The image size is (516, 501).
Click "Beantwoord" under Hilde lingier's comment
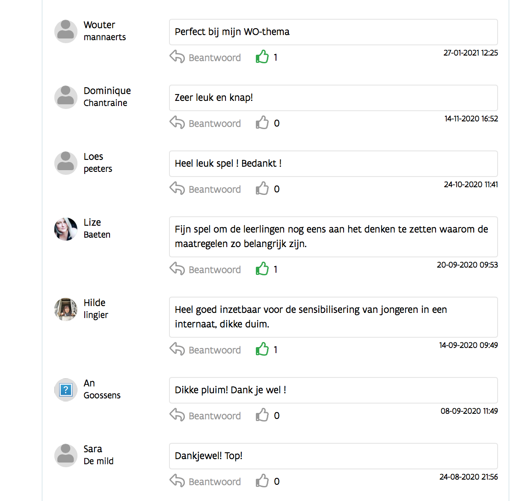click(214, 350)
